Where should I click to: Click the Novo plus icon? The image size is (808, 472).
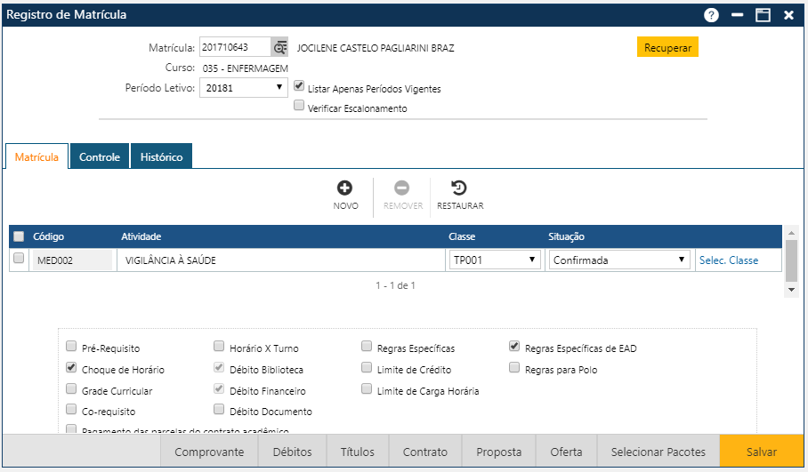(345, 188)
